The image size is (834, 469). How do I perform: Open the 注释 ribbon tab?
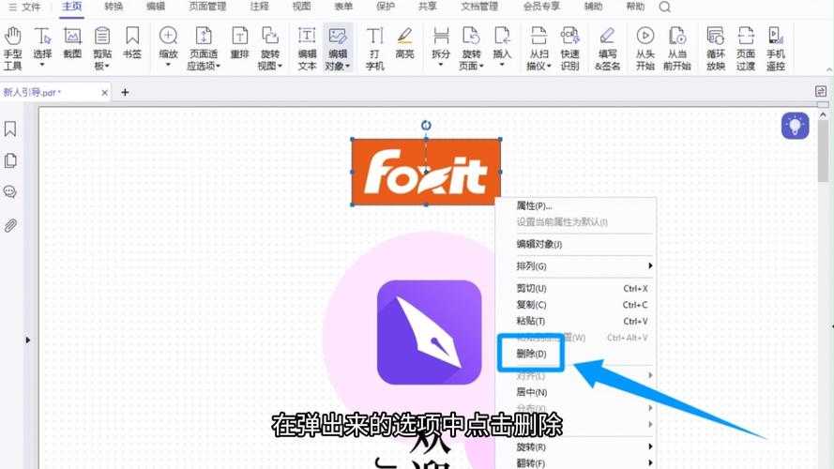pyautogui.click(x=259, y=7)
